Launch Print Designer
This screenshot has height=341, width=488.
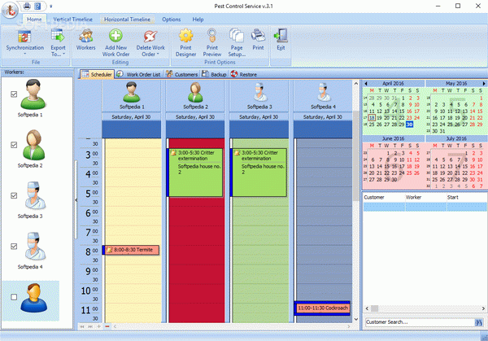pos(185,42)
